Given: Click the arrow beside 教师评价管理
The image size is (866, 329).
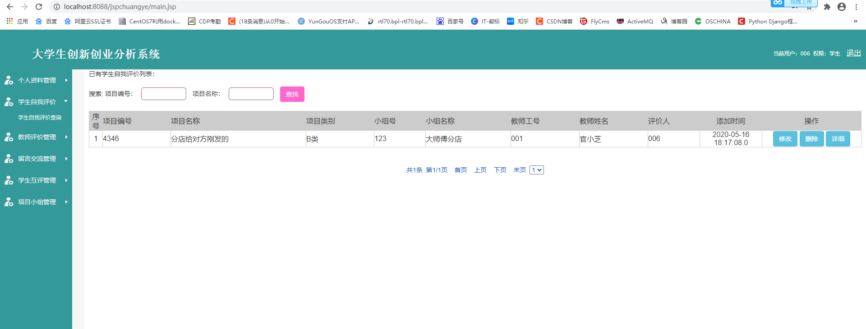Looking at the screenshot, I should [x=66, y=137].
